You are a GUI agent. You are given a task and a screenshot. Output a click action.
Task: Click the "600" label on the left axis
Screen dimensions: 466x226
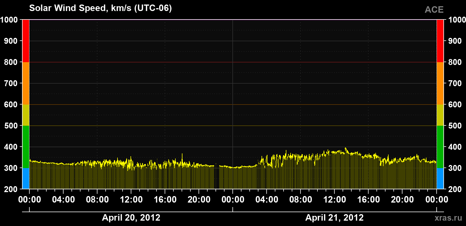coord(11,105)
